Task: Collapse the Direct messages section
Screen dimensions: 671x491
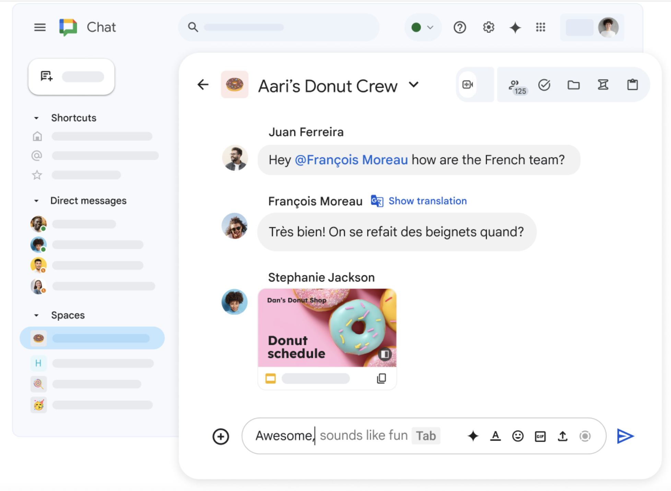Action: [36, 201]
